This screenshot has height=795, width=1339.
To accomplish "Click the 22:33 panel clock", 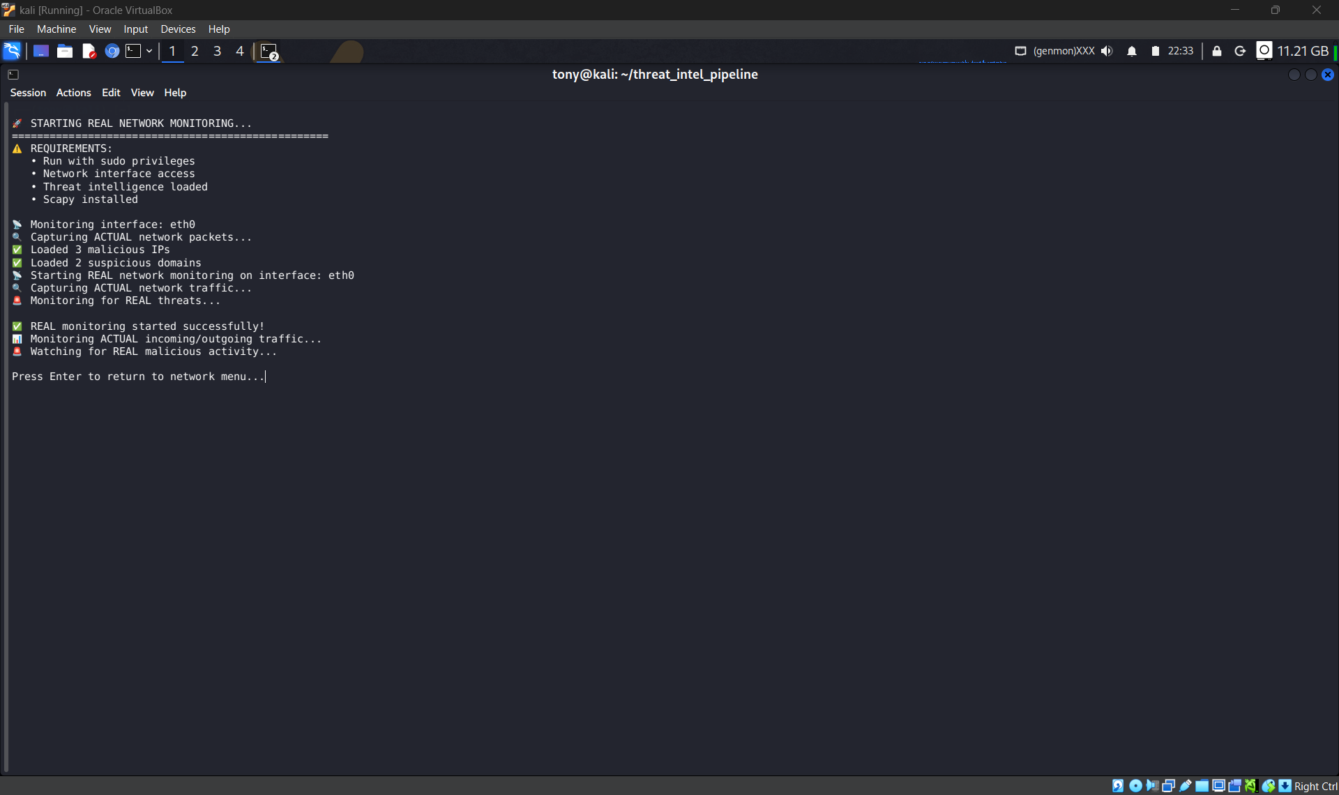I will click(x=1181, y=51).
